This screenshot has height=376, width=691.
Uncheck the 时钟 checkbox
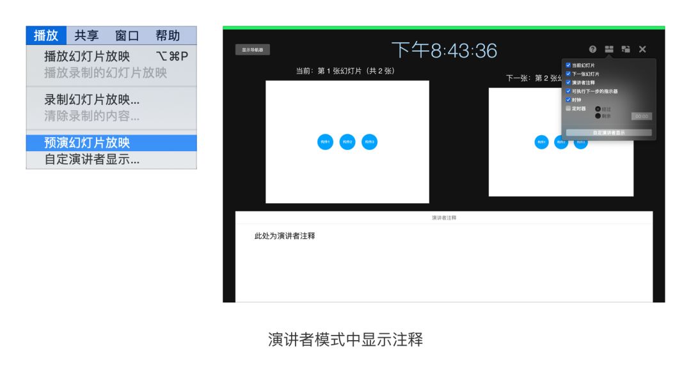click(568, 100)
